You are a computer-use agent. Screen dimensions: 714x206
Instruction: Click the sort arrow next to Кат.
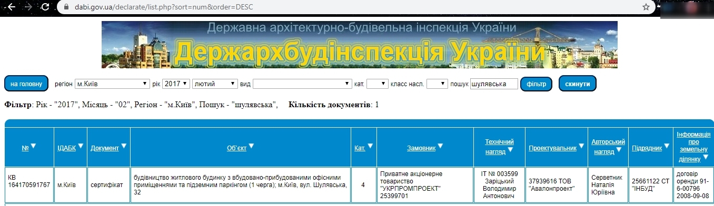coord(370,147)
